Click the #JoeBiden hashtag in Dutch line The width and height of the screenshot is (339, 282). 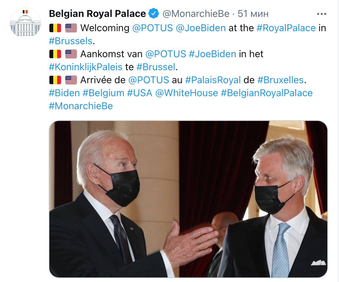coord(212,54)
